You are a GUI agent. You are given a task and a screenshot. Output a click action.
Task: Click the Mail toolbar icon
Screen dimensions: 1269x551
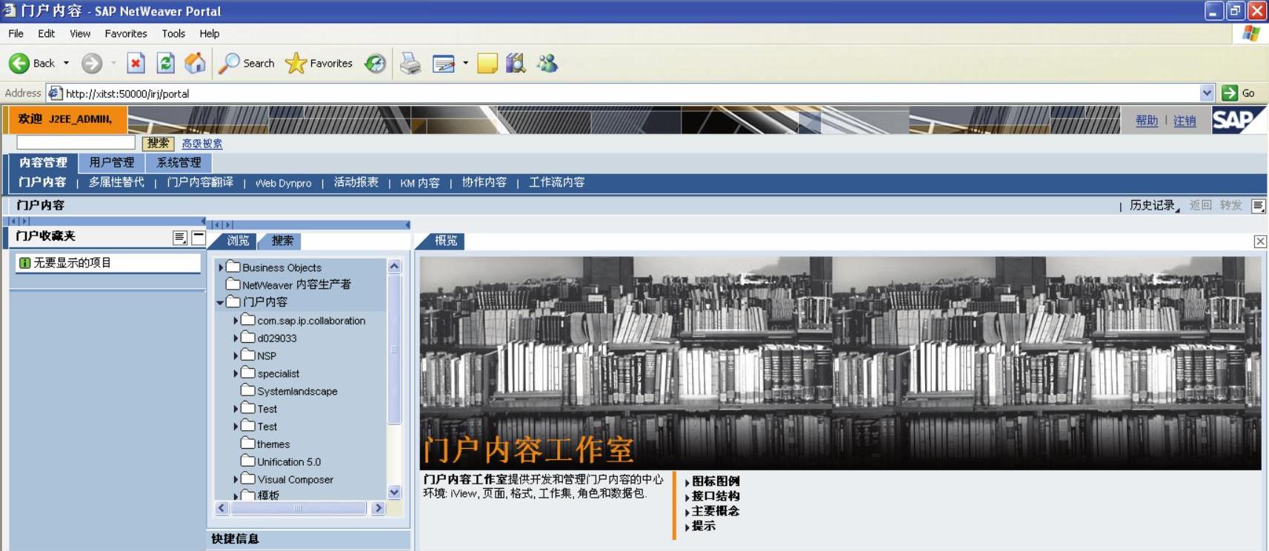coord(444,64)
